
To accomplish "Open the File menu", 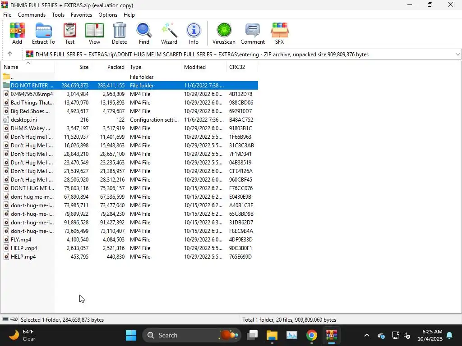I will [7, 15].
